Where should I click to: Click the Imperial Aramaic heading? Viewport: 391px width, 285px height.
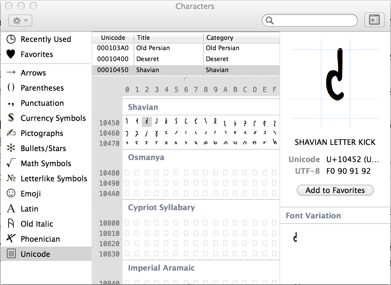click(161, 268)
